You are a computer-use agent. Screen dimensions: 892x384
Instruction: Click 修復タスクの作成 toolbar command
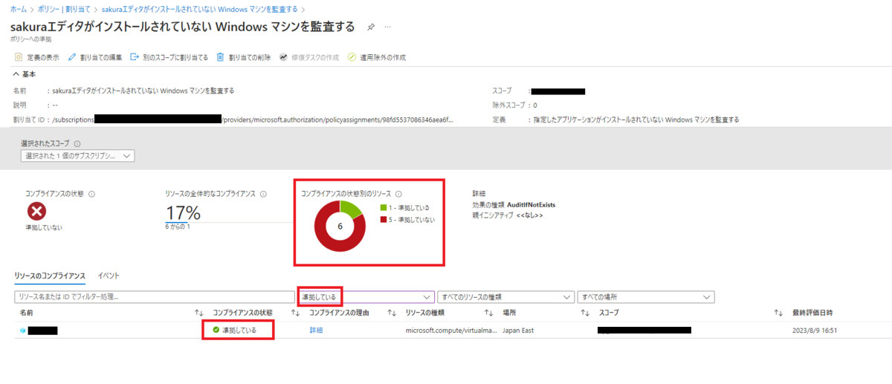[x=309, y=57]
